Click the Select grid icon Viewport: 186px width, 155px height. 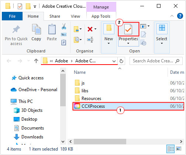(x=162, y=28)
